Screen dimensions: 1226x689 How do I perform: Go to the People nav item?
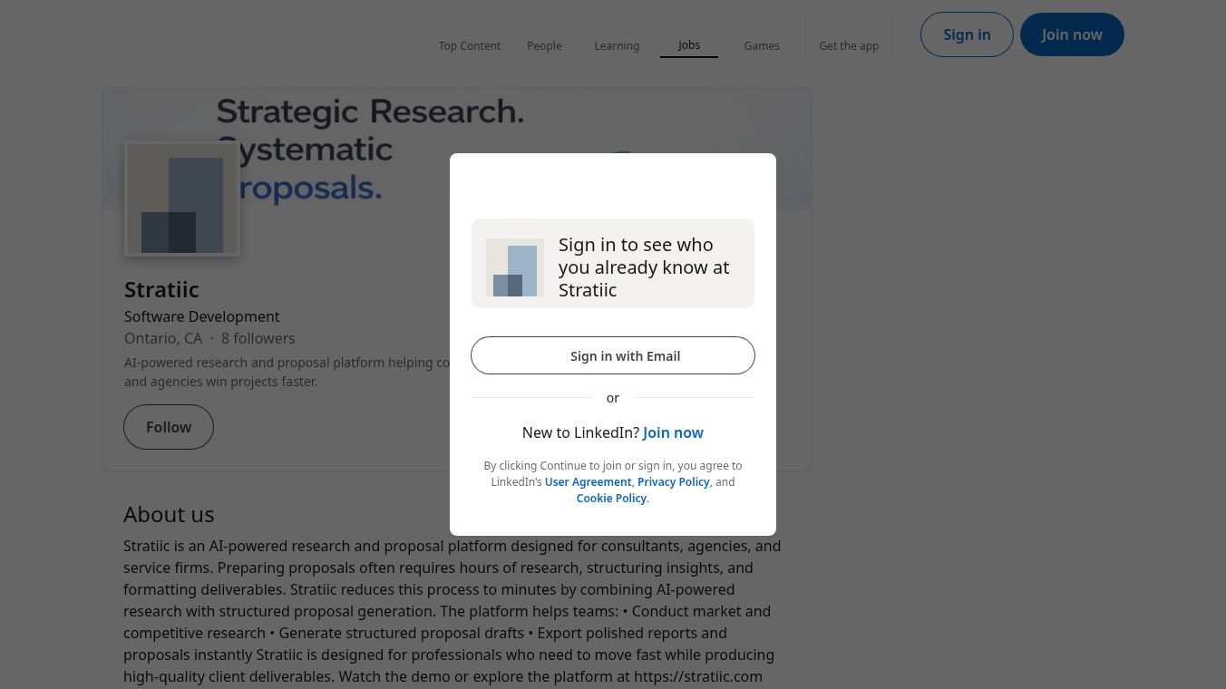click(544, 45)
